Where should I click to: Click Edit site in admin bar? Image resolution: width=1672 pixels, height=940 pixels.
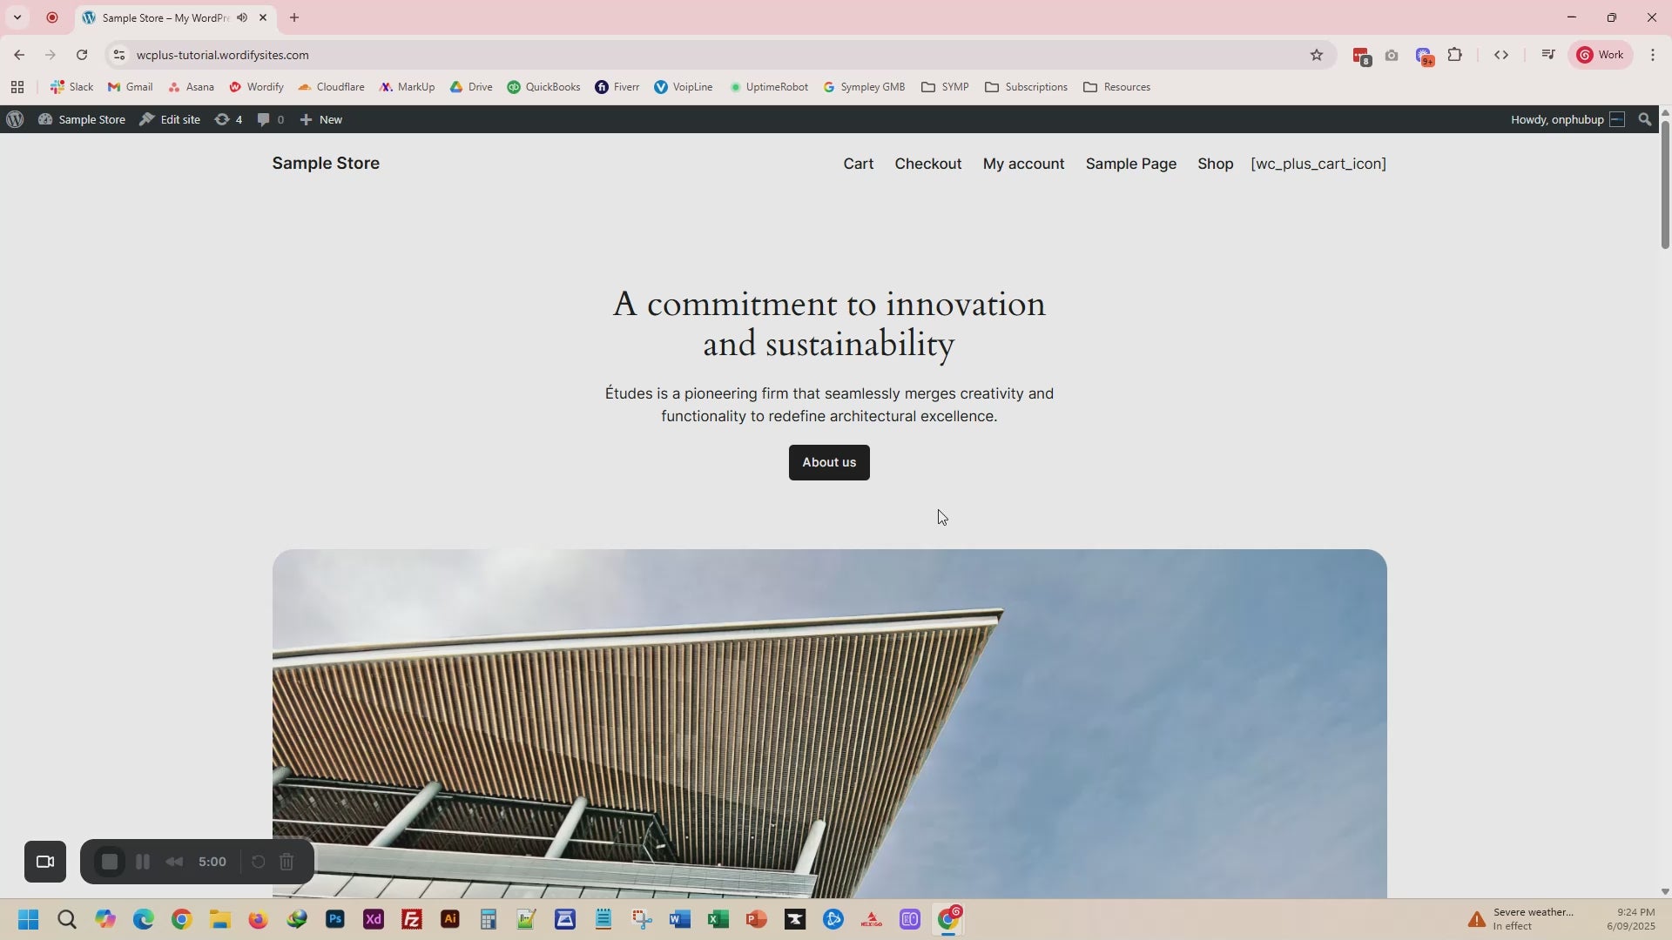tap(171, 119)
